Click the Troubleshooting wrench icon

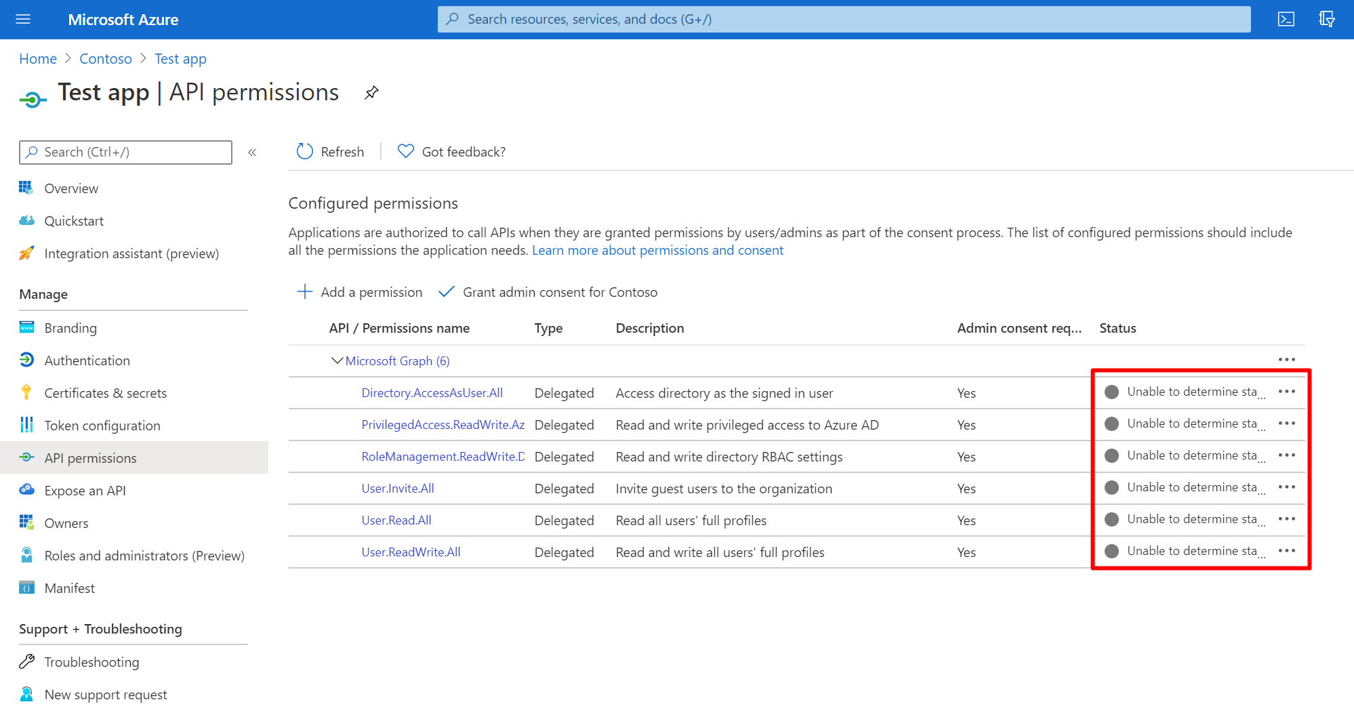[26, 661]
